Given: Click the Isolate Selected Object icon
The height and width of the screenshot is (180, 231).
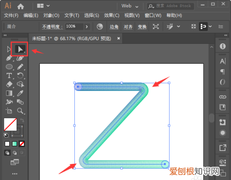Looking at the screenshot, I should coord(156,27).
